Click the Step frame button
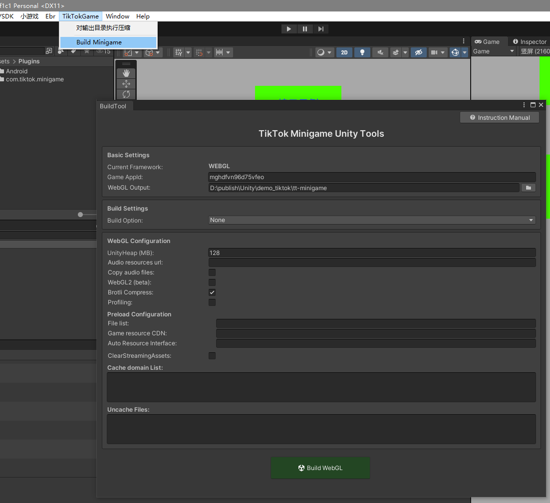 321,29
